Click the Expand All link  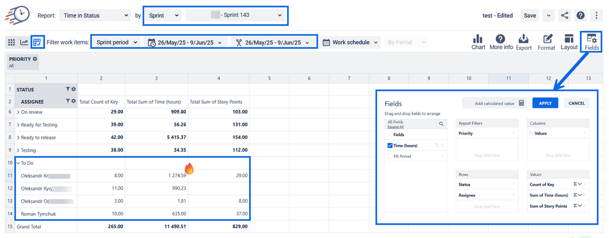pos(396,127)
